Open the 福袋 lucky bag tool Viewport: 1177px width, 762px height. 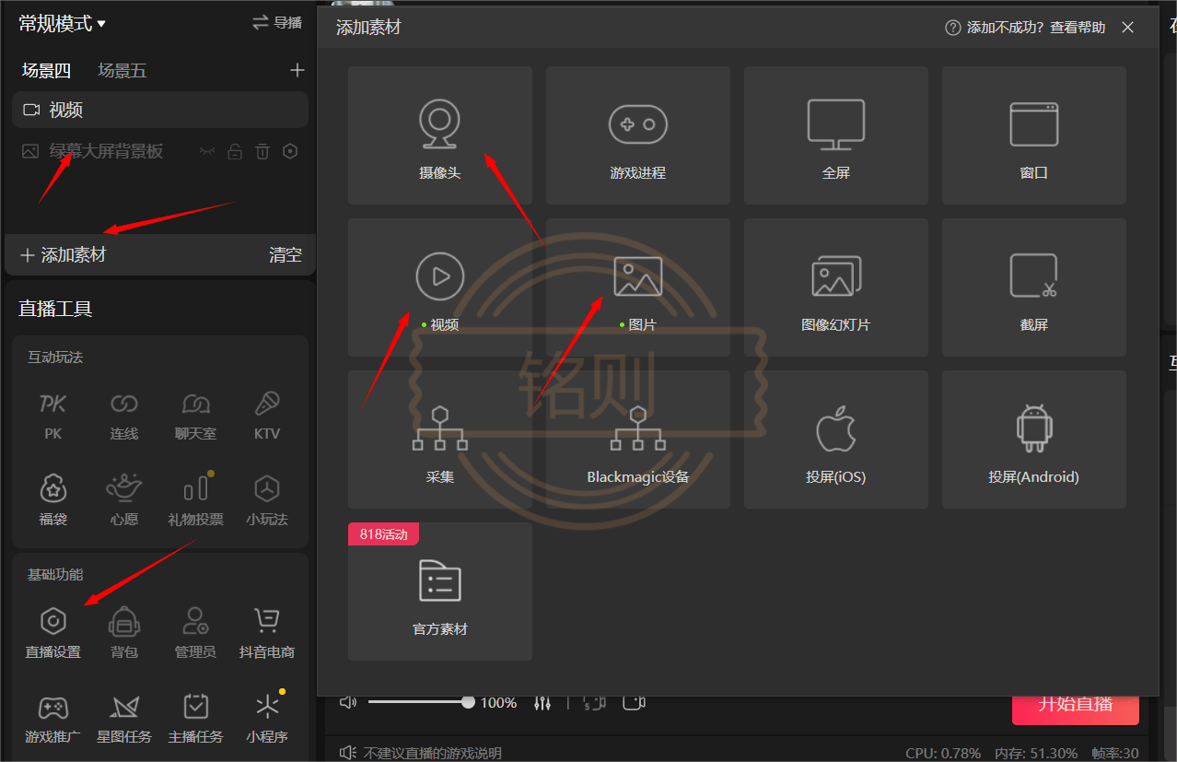(x=53, y=501)
